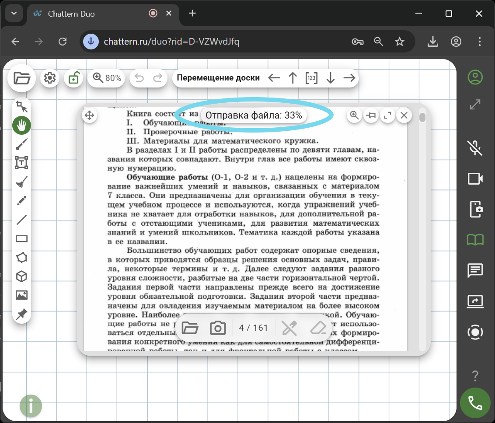This screenshot has width=495, height=423.
Task: Expand the document viewer to fullscreen
Action: point(387,115)
